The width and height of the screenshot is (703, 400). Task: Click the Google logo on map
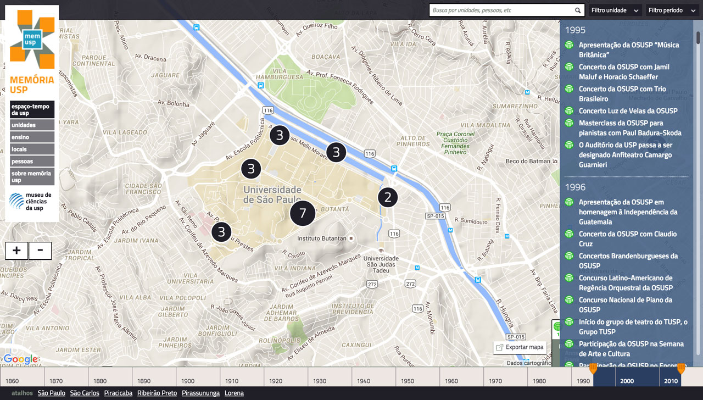[x=21, y=359]
